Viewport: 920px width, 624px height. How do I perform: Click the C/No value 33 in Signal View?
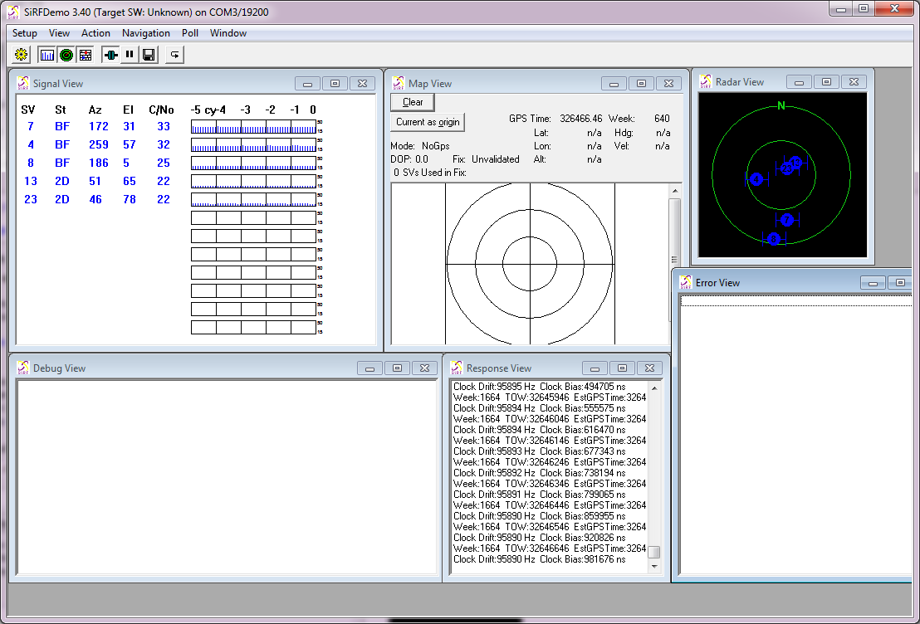tap(164, 126)
